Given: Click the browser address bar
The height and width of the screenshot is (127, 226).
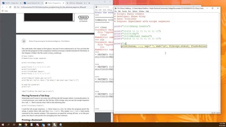Looking at the screenshot, I should [53, 7].
